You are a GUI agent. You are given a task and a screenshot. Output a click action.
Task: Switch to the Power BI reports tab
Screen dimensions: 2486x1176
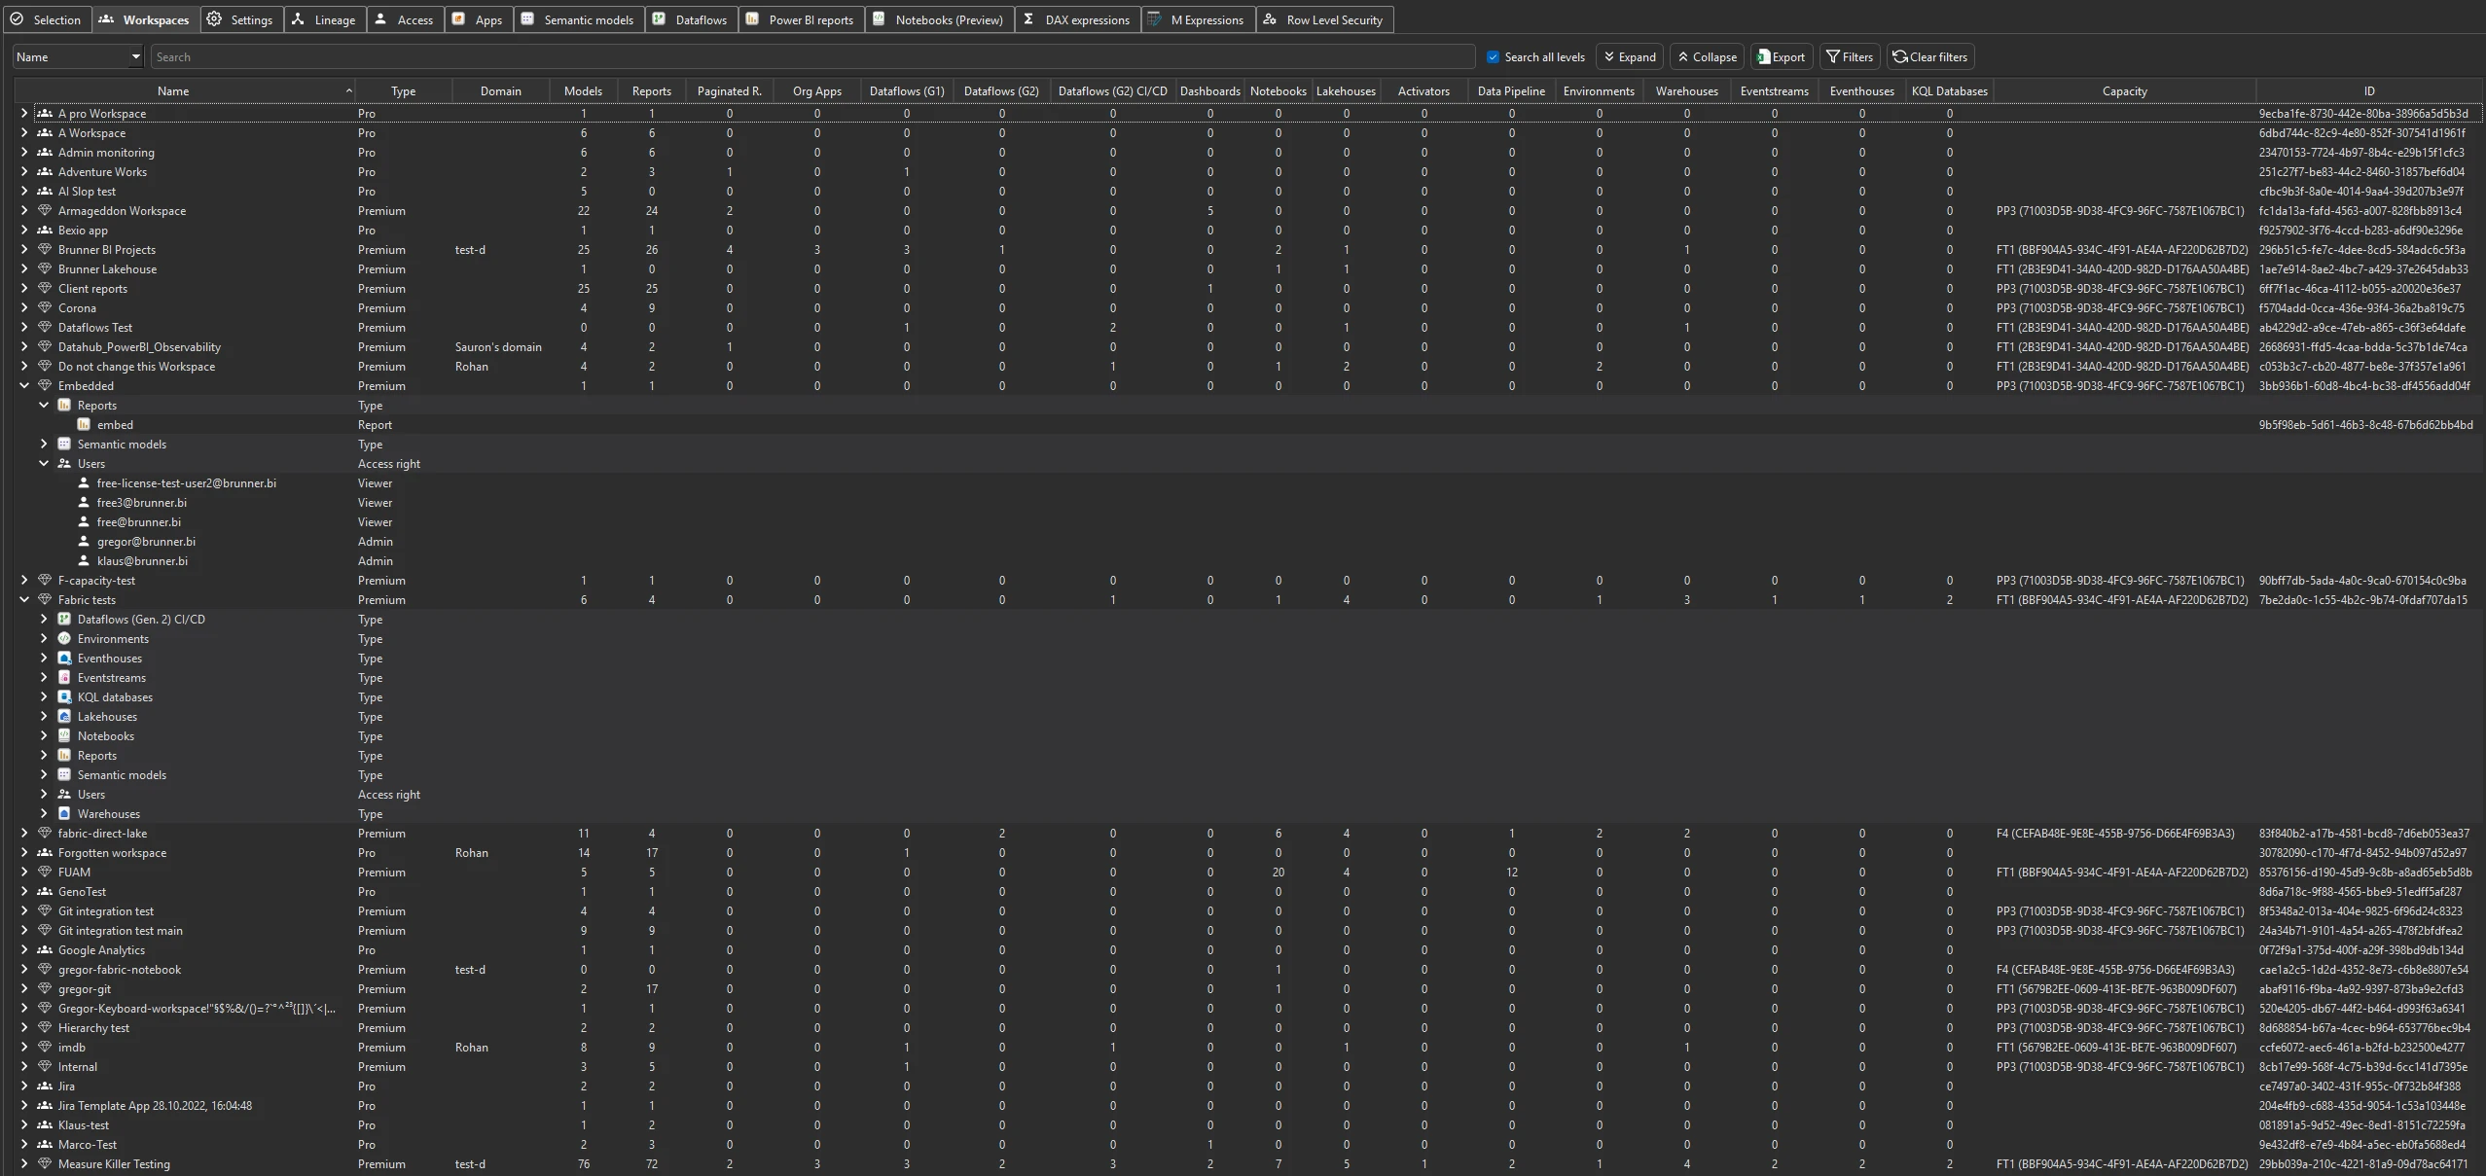(x=802, y=19)
